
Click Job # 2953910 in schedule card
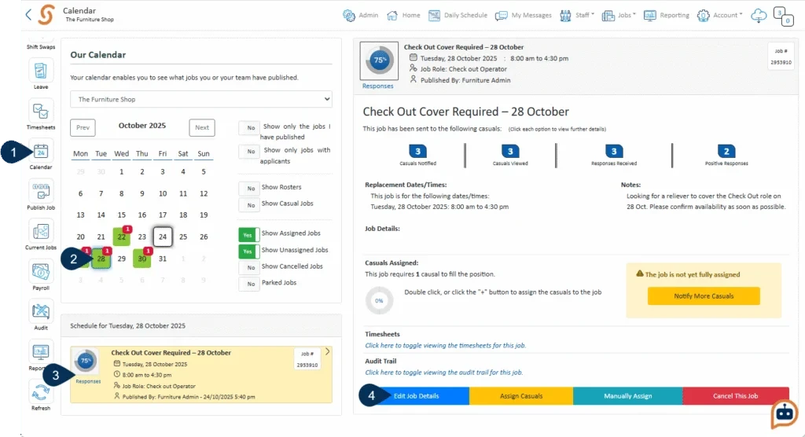[x=307, y=359]
